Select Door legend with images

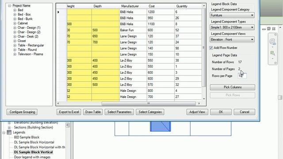tap(32, 157)
